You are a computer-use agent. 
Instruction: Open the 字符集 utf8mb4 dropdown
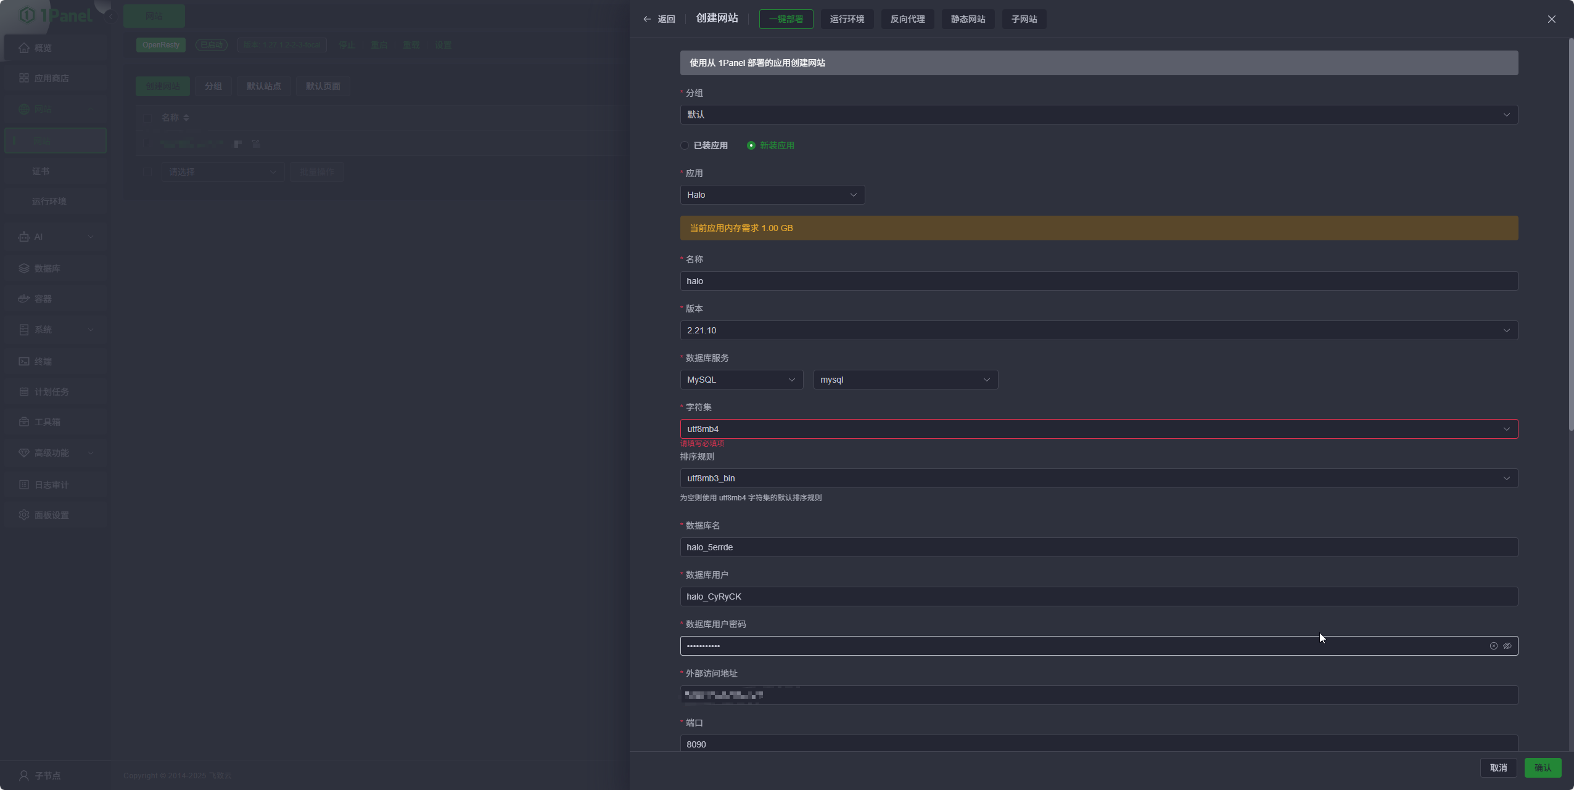click(1098, 429)
